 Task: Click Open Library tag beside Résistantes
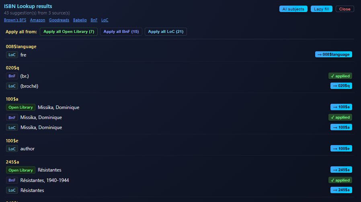point(21,170)
